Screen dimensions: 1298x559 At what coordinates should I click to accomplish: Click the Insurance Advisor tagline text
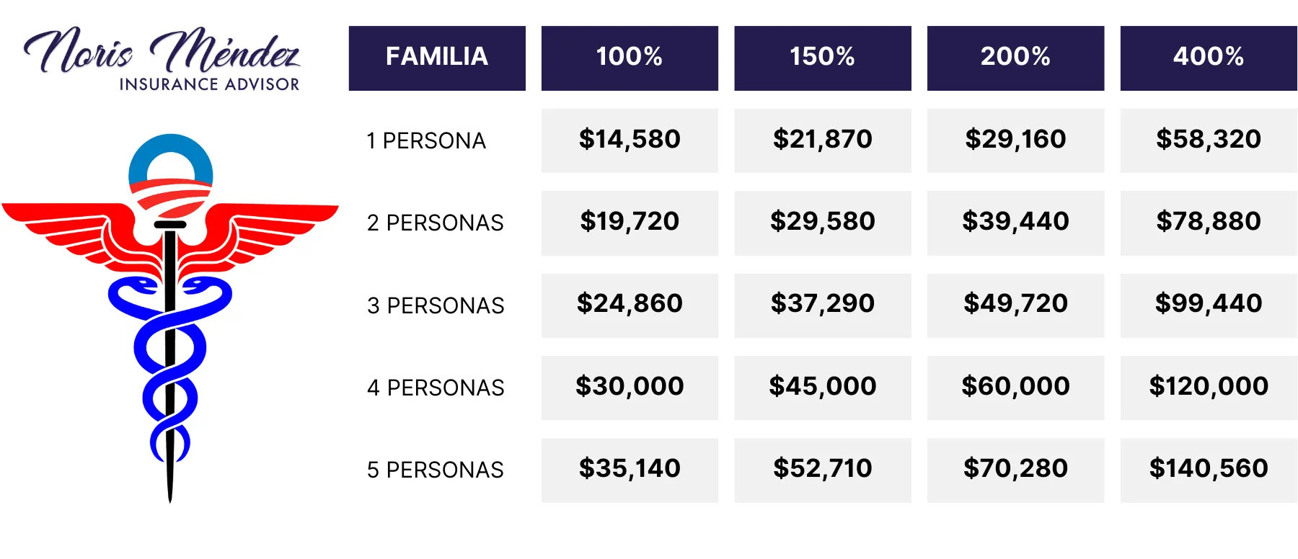(x=209, y=84)
